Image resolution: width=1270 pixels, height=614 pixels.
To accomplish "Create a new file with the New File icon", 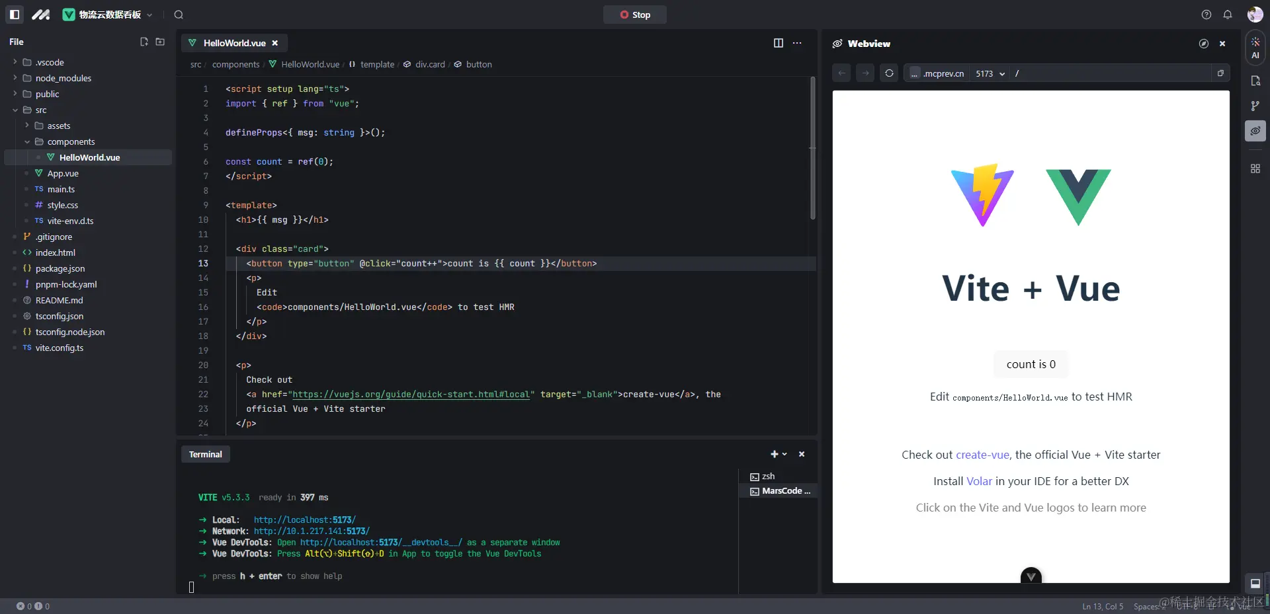I will point(144,42).
